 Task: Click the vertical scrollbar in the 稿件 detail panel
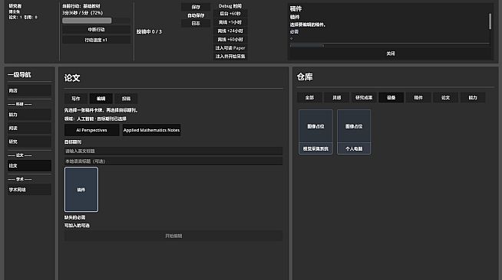[x=490, y=21]
